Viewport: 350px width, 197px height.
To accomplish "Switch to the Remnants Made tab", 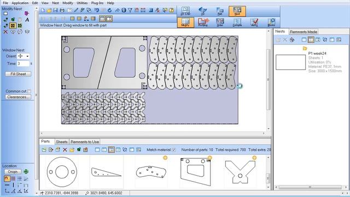I will click(304, 32).
